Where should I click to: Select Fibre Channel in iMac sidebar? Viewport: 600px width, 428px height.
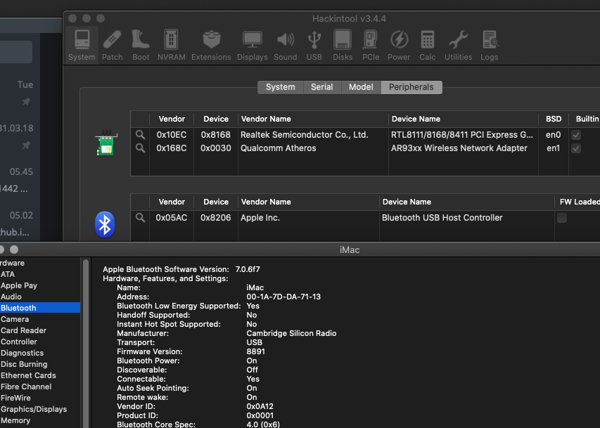tap(40, 387)
